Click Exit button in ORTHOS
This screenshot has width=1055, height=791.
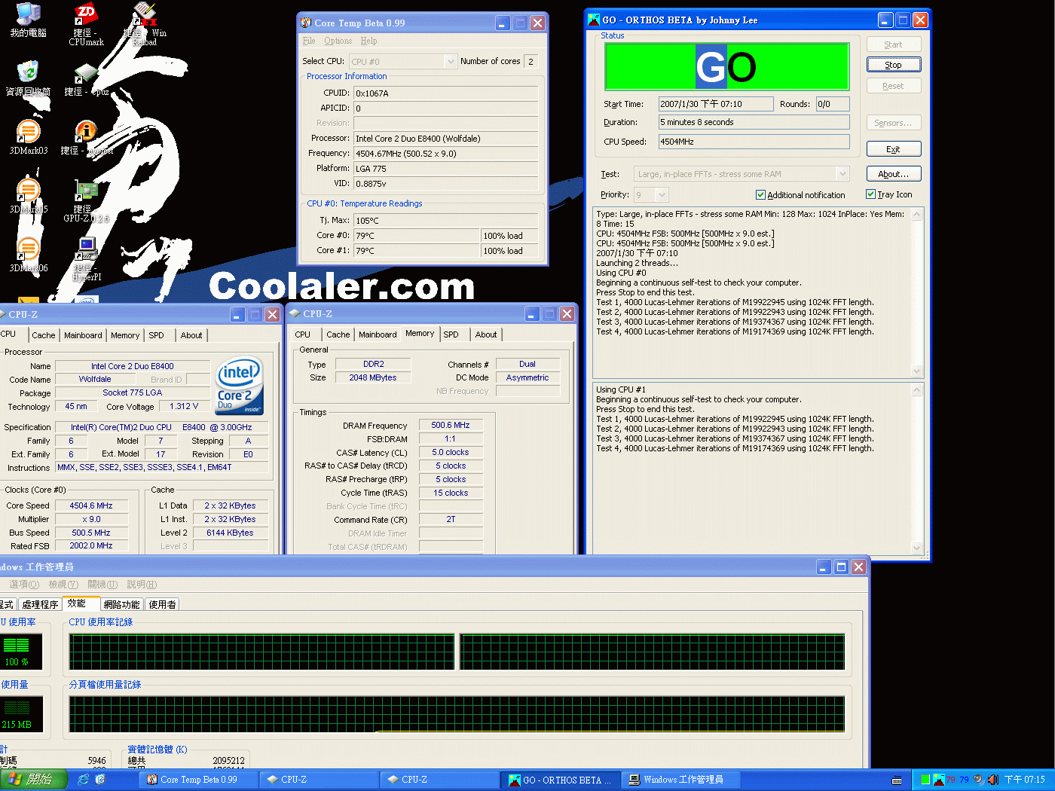point(893,149)
